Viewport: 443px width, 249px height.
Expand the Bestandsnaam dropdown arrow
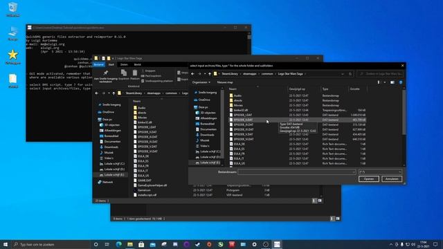354,172
